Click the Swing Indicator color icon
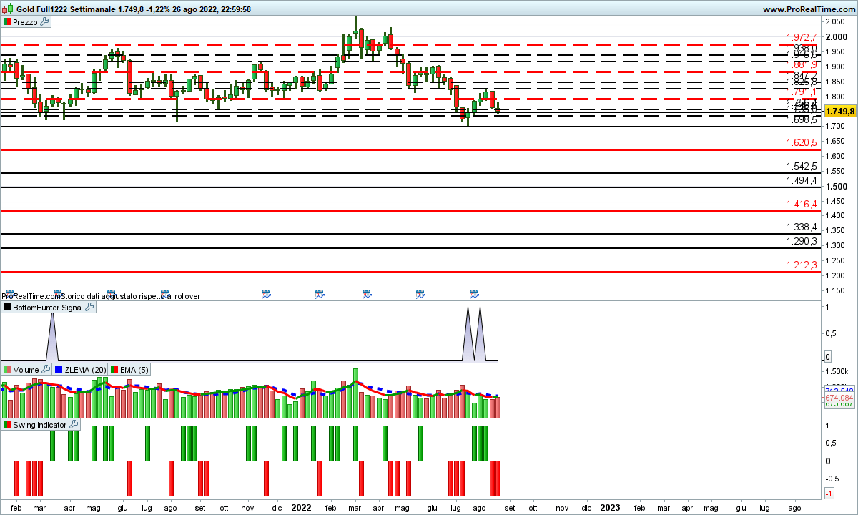 [x=7, y=425]
